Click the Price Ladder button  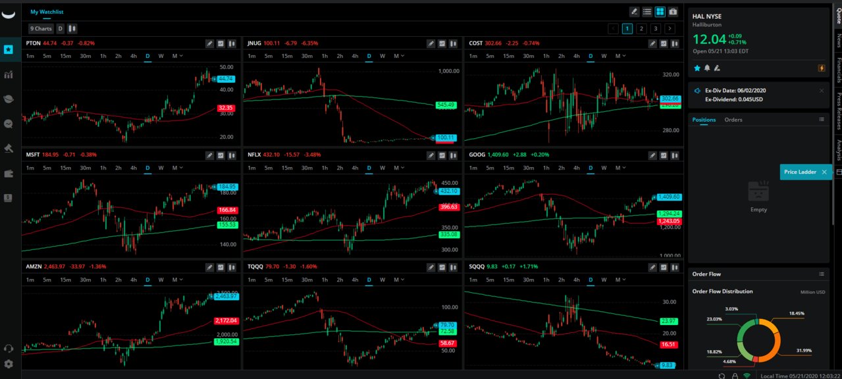[x=801, y=172]
